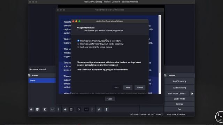Select Optimise just for recording option
This screenshot has height=125, width=223.
[100, 44]
